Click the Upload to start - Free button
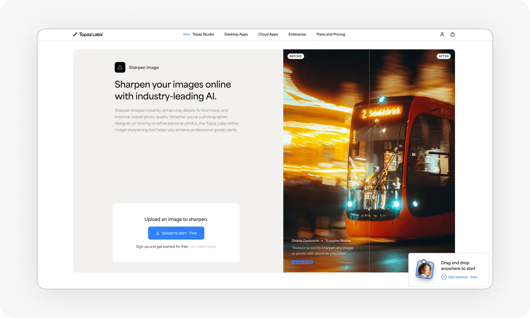Screen dimensions: 530x318 (176, 233)
